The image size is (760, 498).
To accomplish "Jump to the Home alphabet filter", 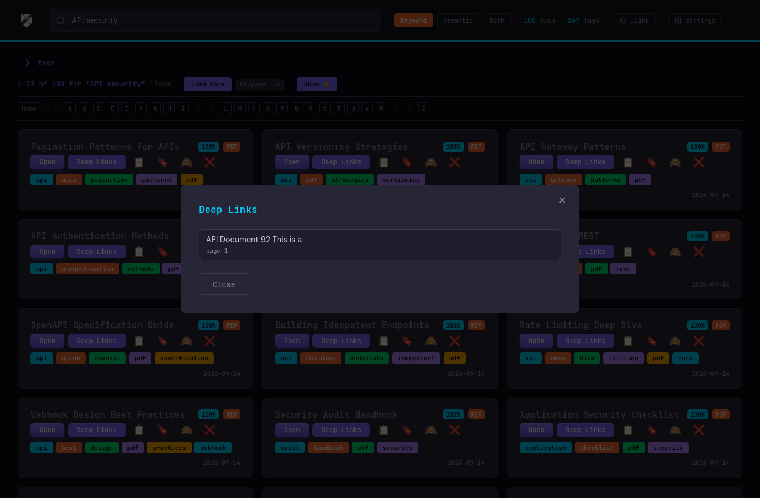I will 29,108.
